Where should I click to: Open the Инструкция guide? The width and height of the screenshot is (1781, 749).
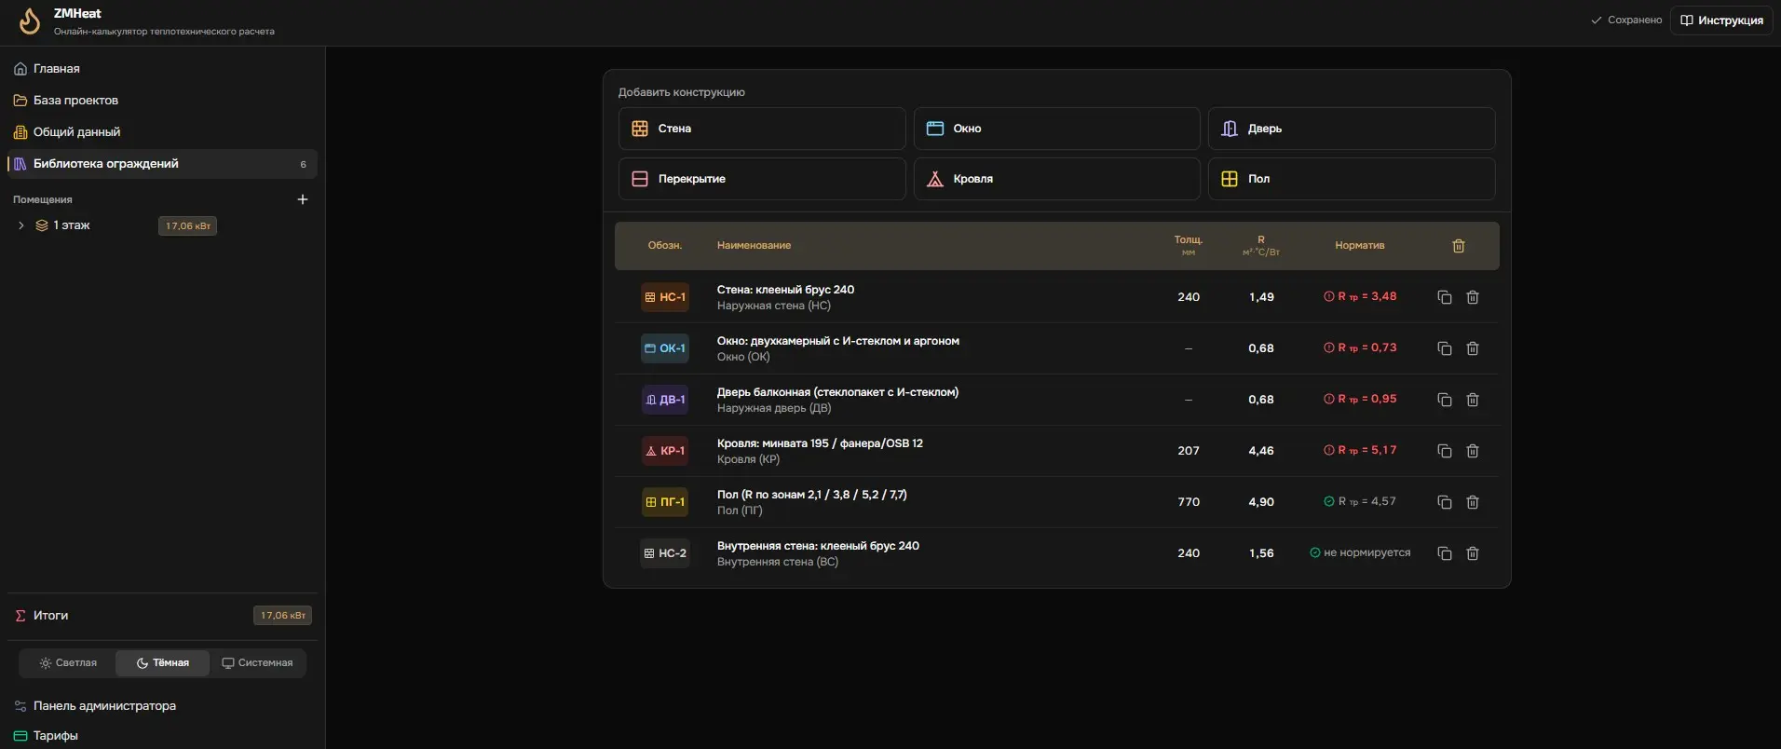coord(1721,20)
